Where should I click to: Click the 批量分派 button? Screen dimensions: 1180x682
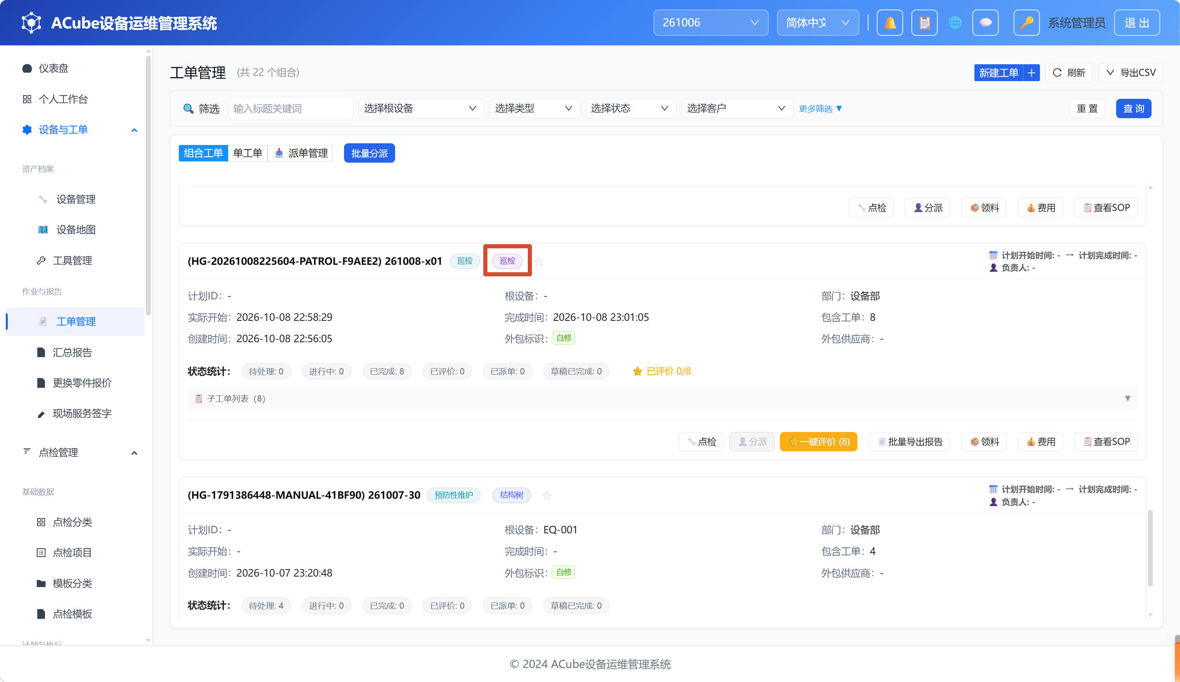(x=370, y=153)
